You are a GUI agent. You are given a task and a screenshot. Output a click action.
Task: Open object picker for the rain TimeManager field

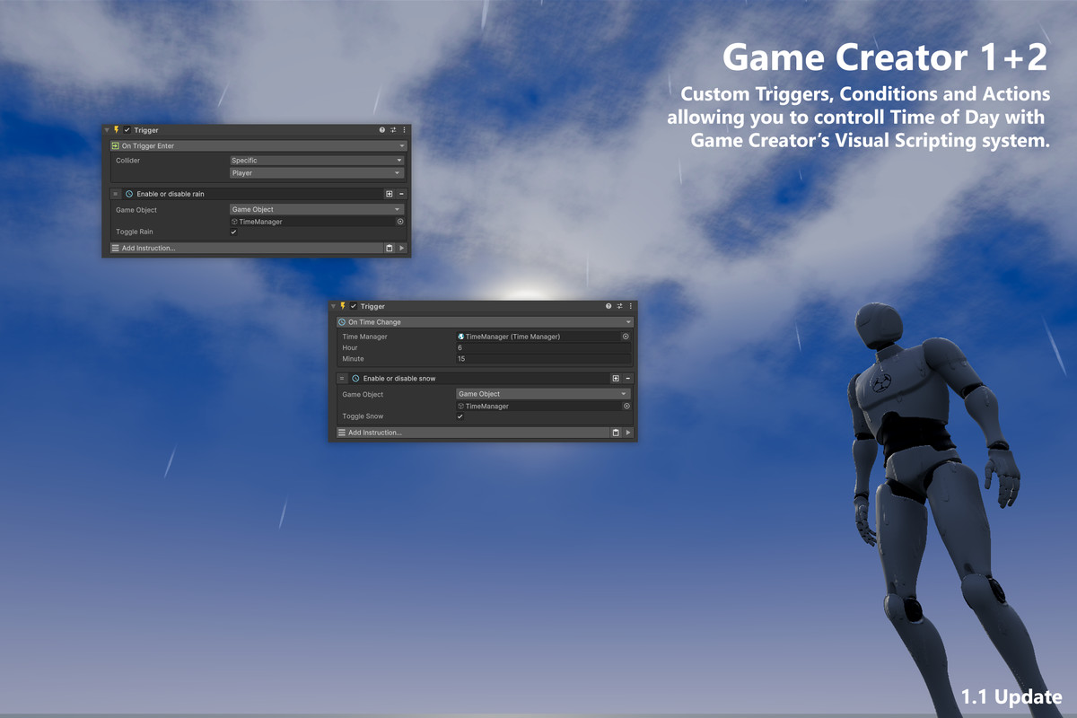[400, 222]
